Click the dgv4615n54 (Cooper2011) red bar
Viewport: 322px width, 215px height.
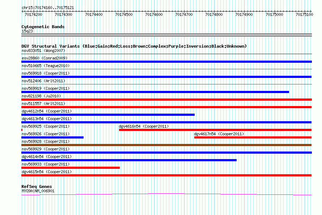(x=166, y=175)
